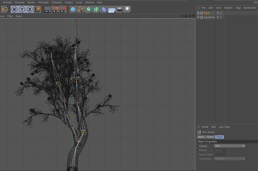
Task: Select the Object tab
Action: [219, 137]
